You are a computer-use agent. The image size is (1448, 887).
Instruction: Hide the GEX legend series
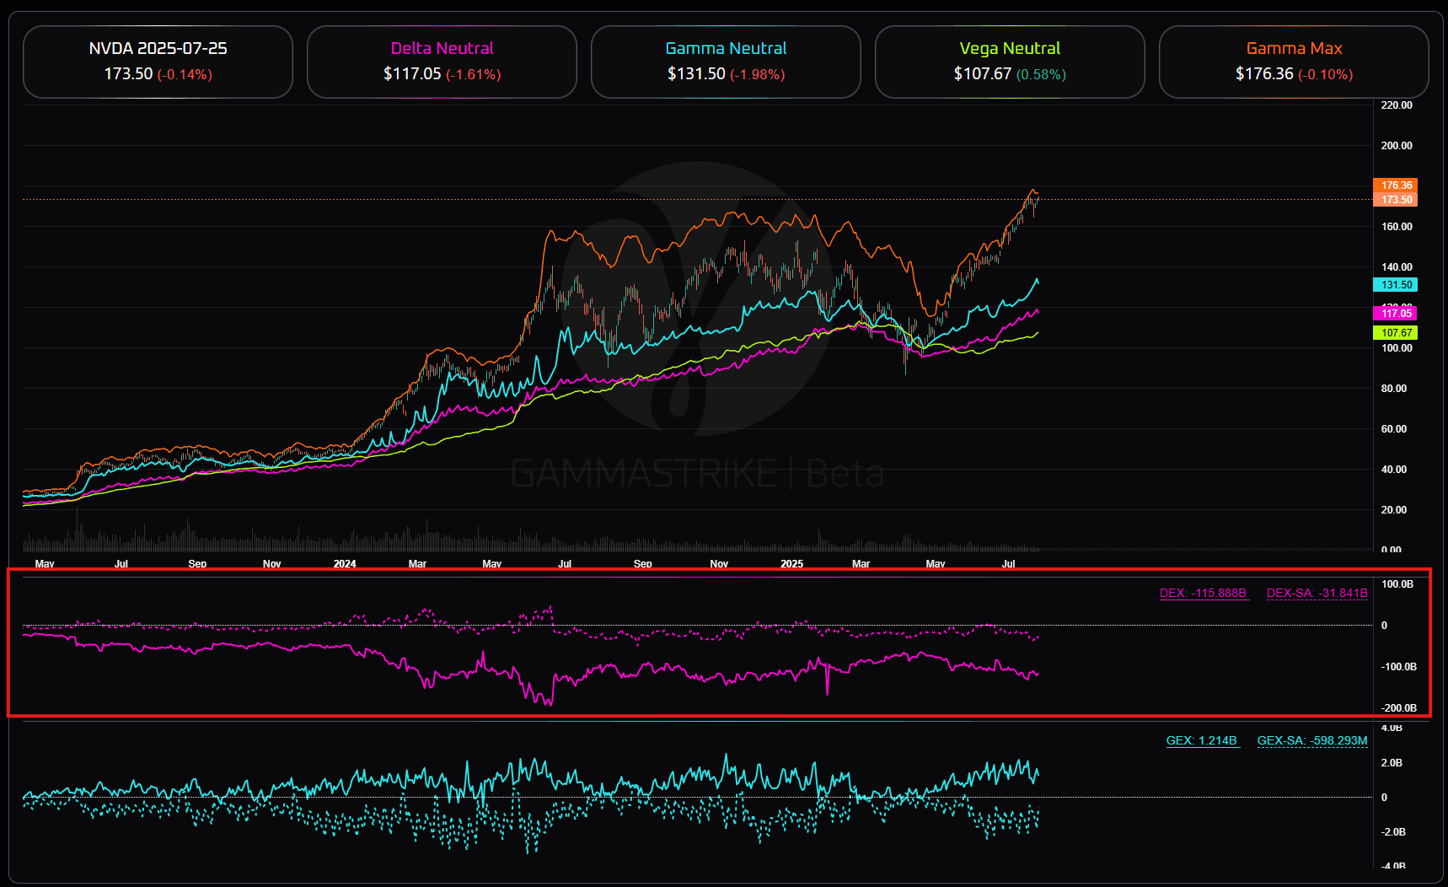pyautogui.click(x=1202, y=740)
